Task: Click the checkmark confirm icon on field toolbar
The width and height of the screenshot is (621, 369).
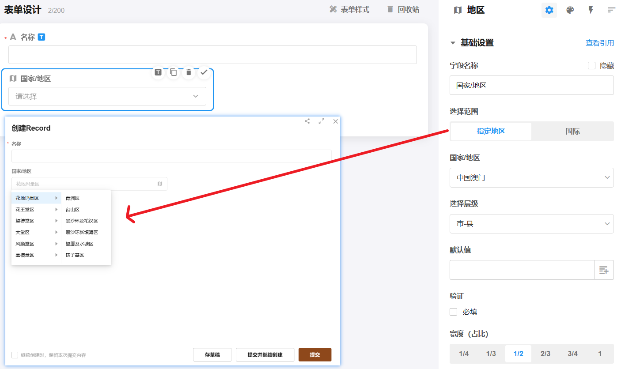Action: (204, 72)
